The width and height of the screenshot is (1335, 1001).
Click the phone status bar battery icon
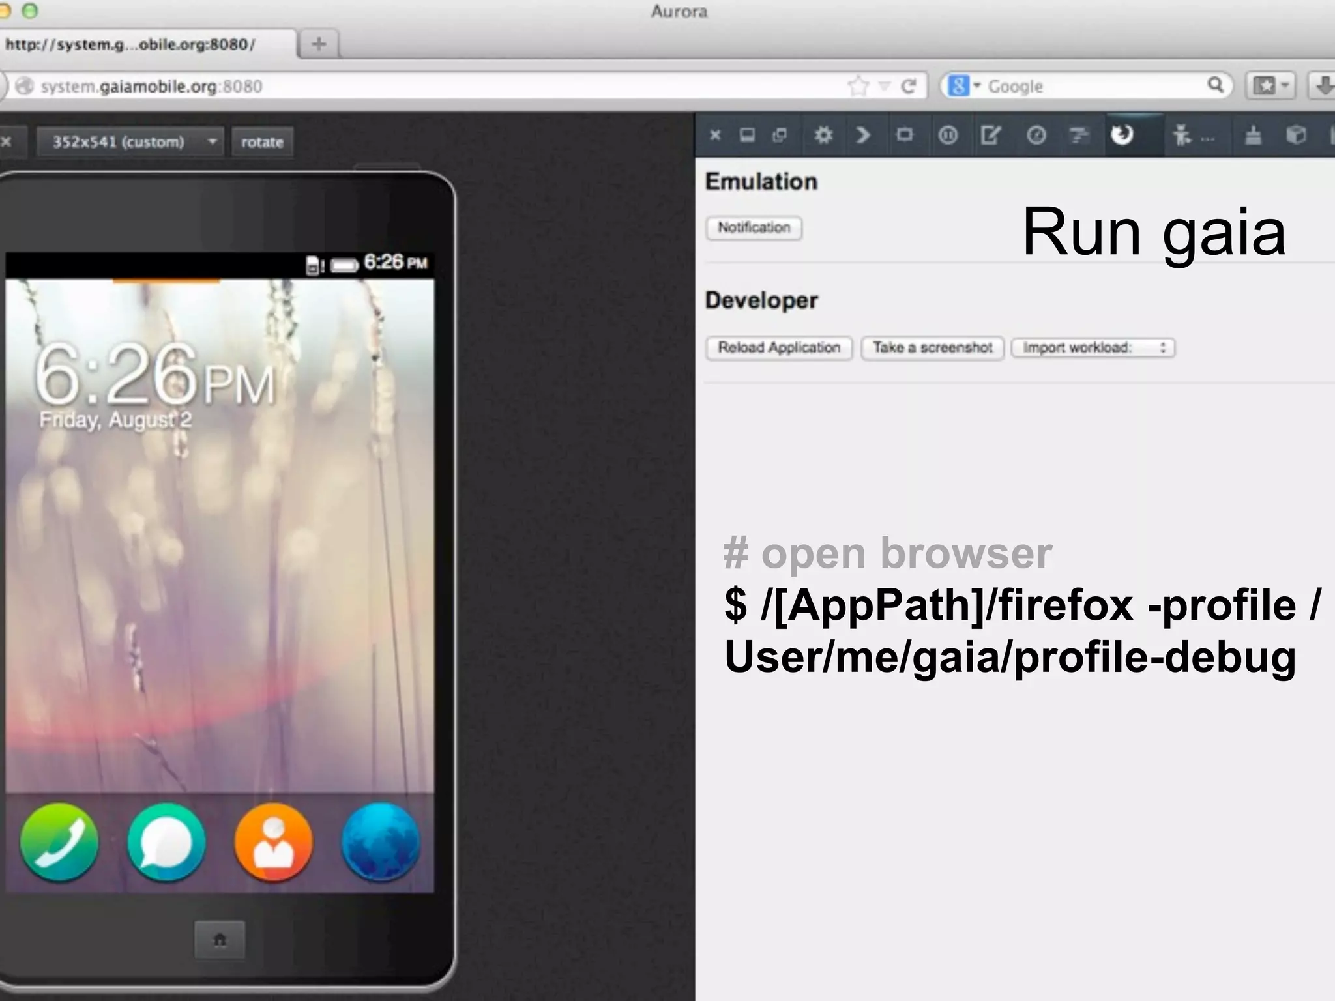tap(344, 265)
